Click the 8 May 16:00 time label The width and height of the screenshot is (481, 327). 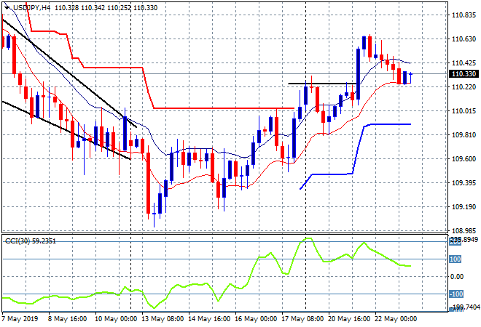pyautogui.click(x=67, y=319)
